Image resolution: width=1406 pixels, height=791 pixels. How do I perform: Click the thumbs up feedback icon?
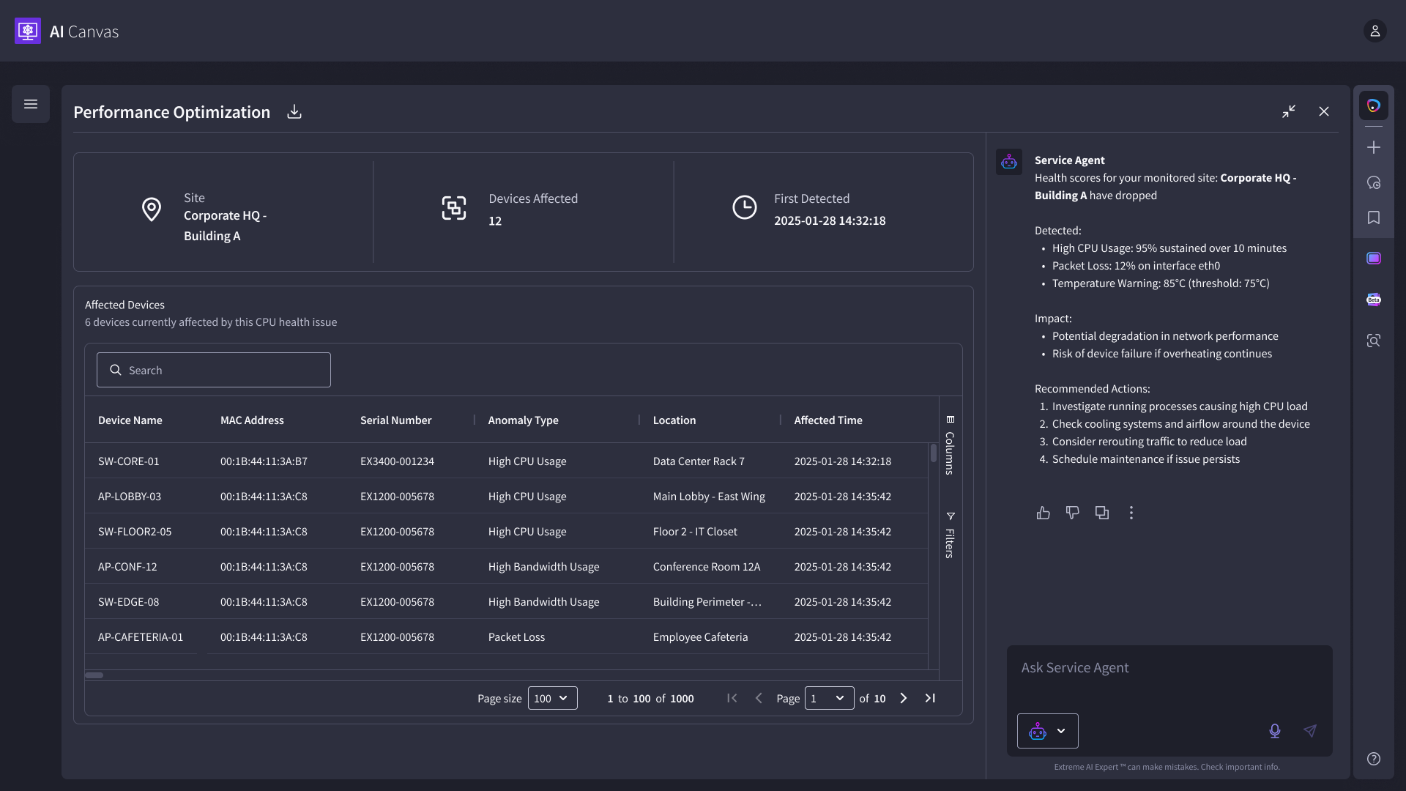click(1044, 513)
